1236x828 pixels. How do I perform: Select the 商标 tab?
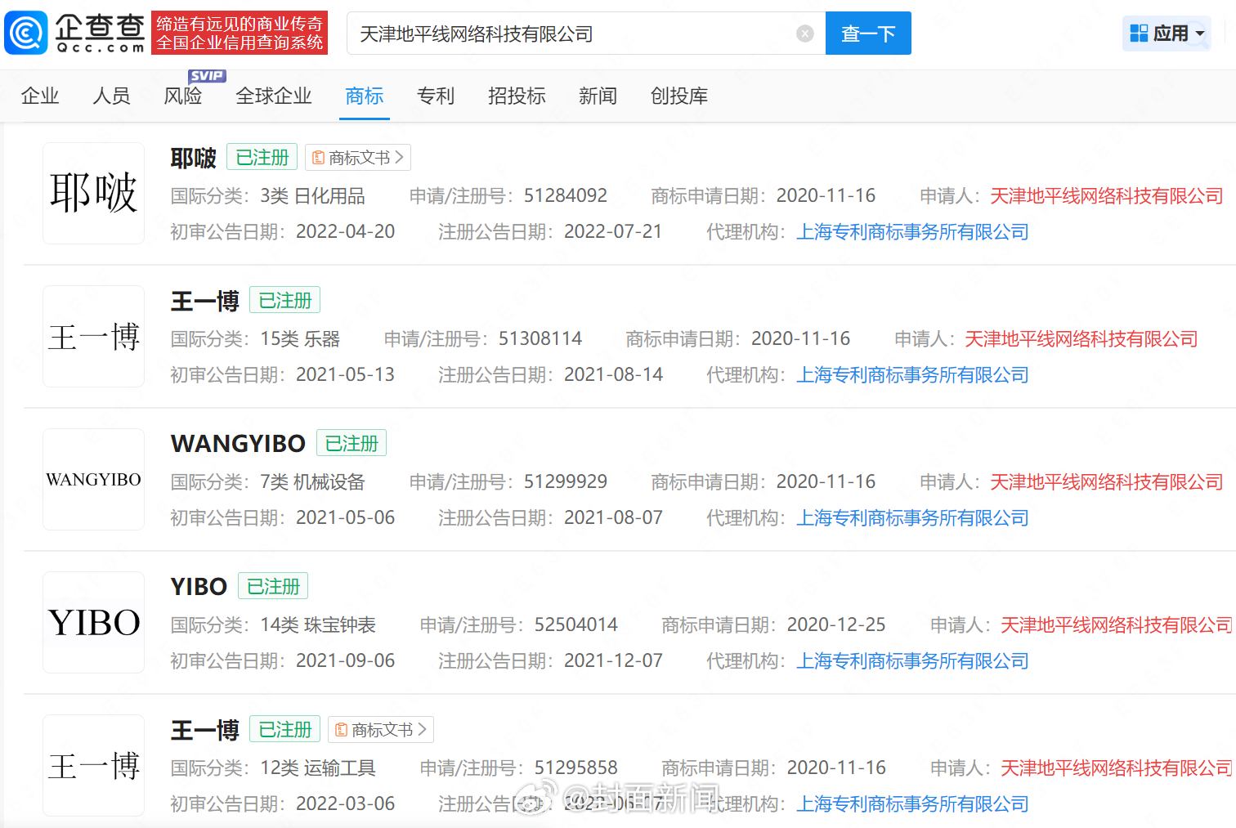click(365, 96)
